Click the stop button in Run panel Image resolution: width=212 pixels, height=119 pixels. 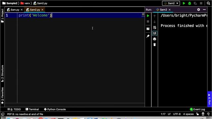(148, 21)
